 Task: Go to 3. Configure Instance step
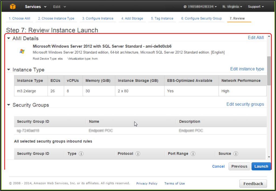tap(98, 18)
